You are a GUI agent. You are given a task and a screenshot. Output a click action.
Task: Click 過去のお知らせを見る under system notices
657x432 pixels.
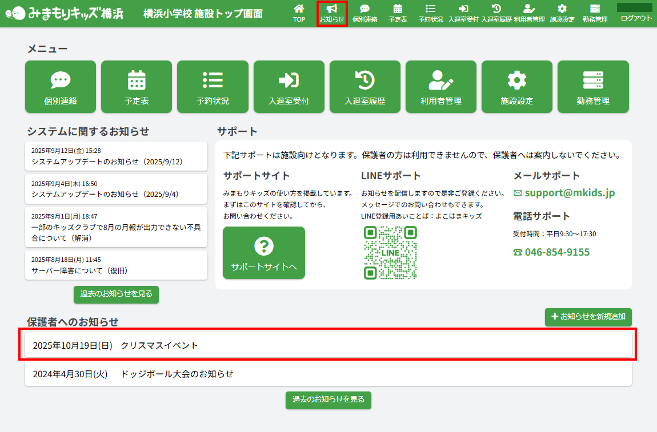point(116,294)
